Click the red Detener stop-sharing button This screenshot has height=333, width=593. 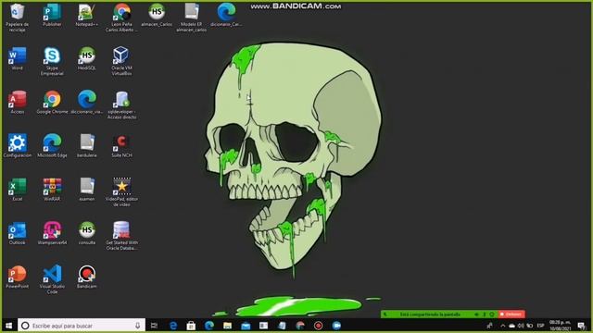coord(511,314)
